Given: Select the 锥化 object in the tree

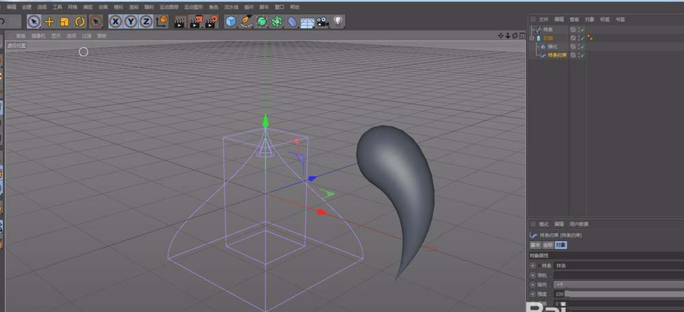Looking at the screenshot, I should [553, 46].
